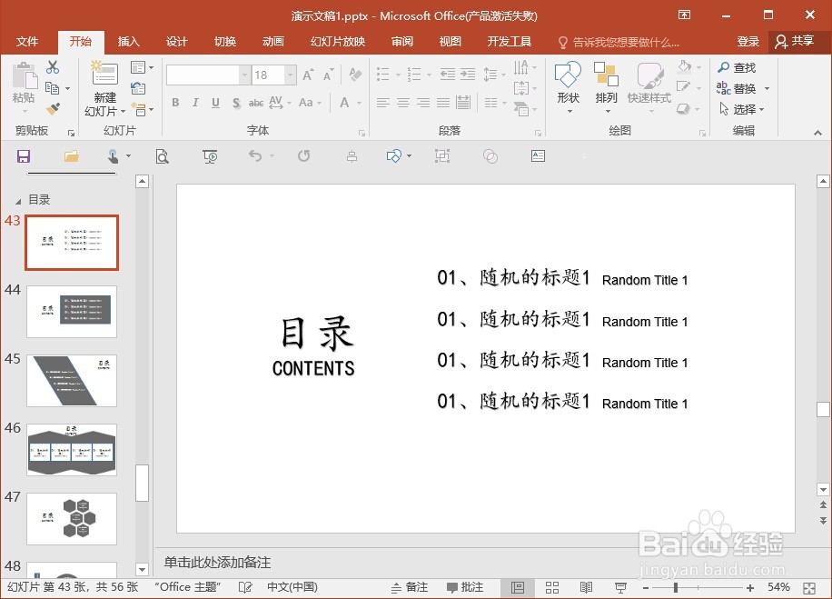Screen dimensions: 832x599
Task: Select slide 45 thumbnail in the pane
Action: (72, 380)
